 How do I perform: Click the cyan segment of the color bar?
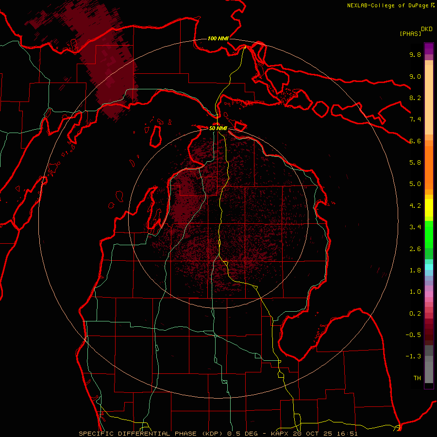(x=429, y=267)
